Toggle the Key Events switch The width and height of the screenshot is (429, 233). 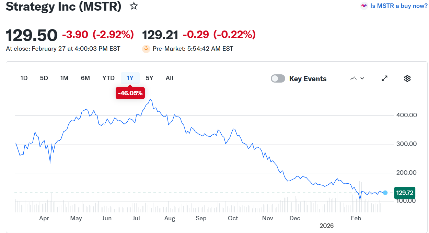pyautogui.click(x=278, y=78)
